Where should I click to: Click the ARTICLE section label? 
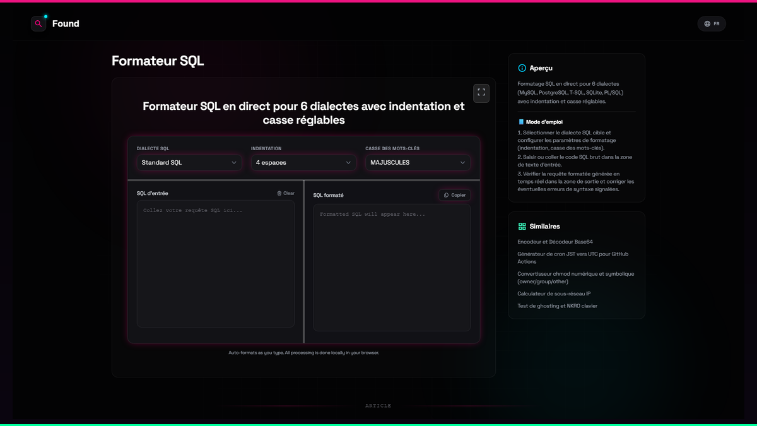(378, 406)
